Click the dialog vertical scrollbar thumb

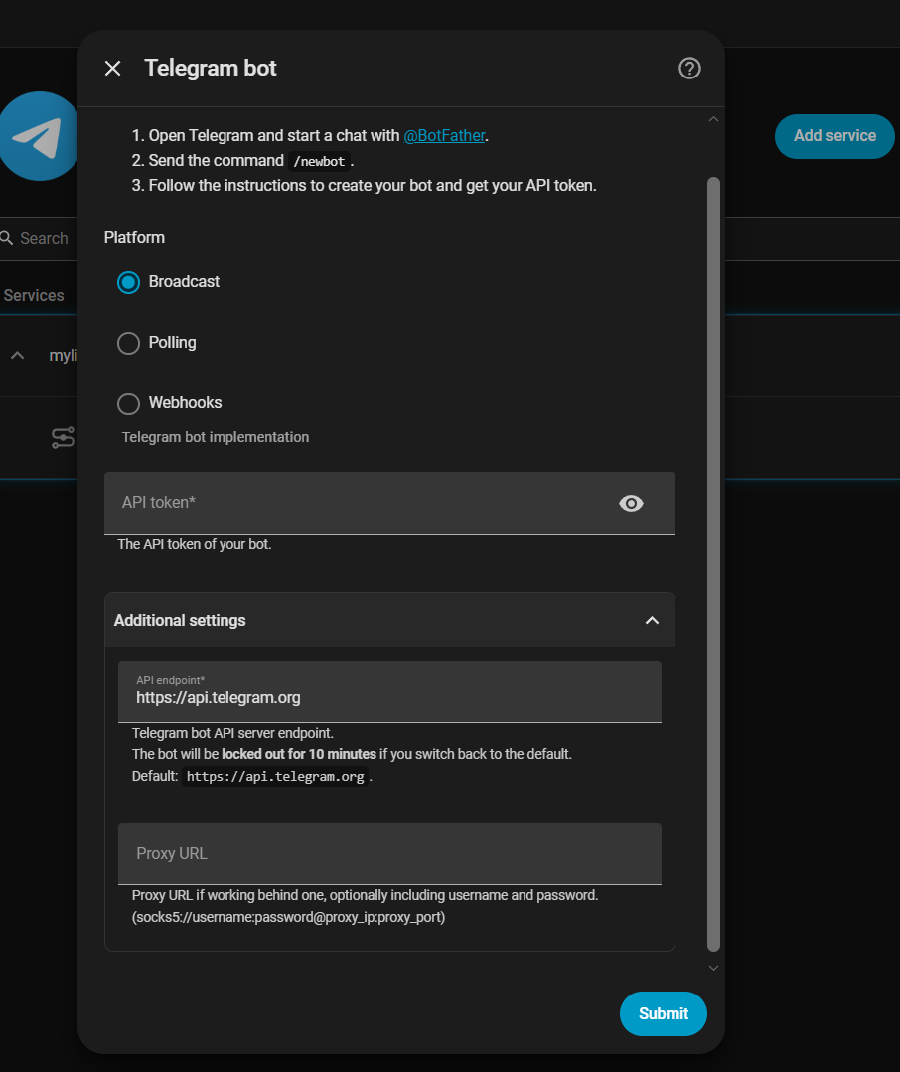coord(713,564)
